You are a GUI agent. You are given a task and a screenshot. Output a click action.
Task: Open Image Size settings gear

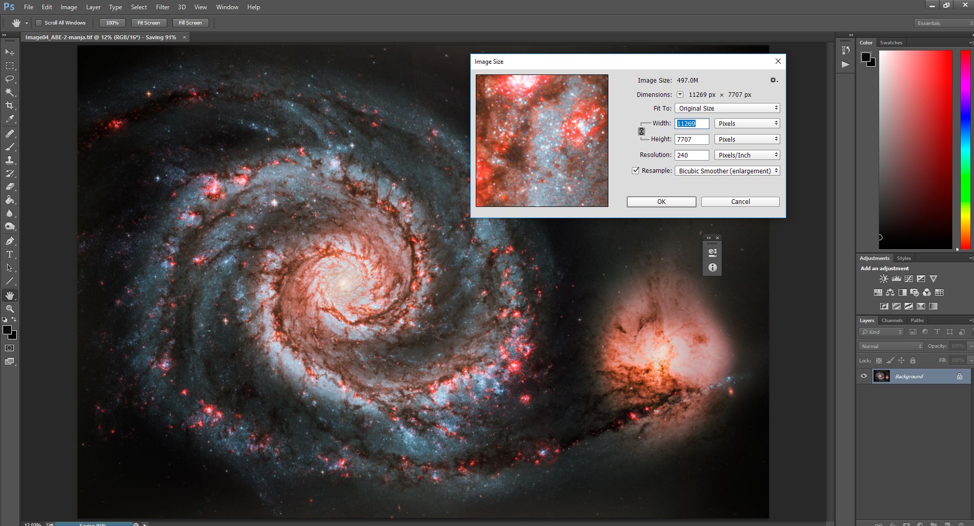[774, 80]
